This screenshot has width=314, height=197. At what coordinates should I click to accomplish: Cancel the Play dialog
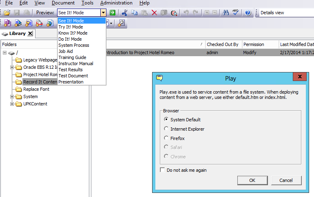pos(286,180)
